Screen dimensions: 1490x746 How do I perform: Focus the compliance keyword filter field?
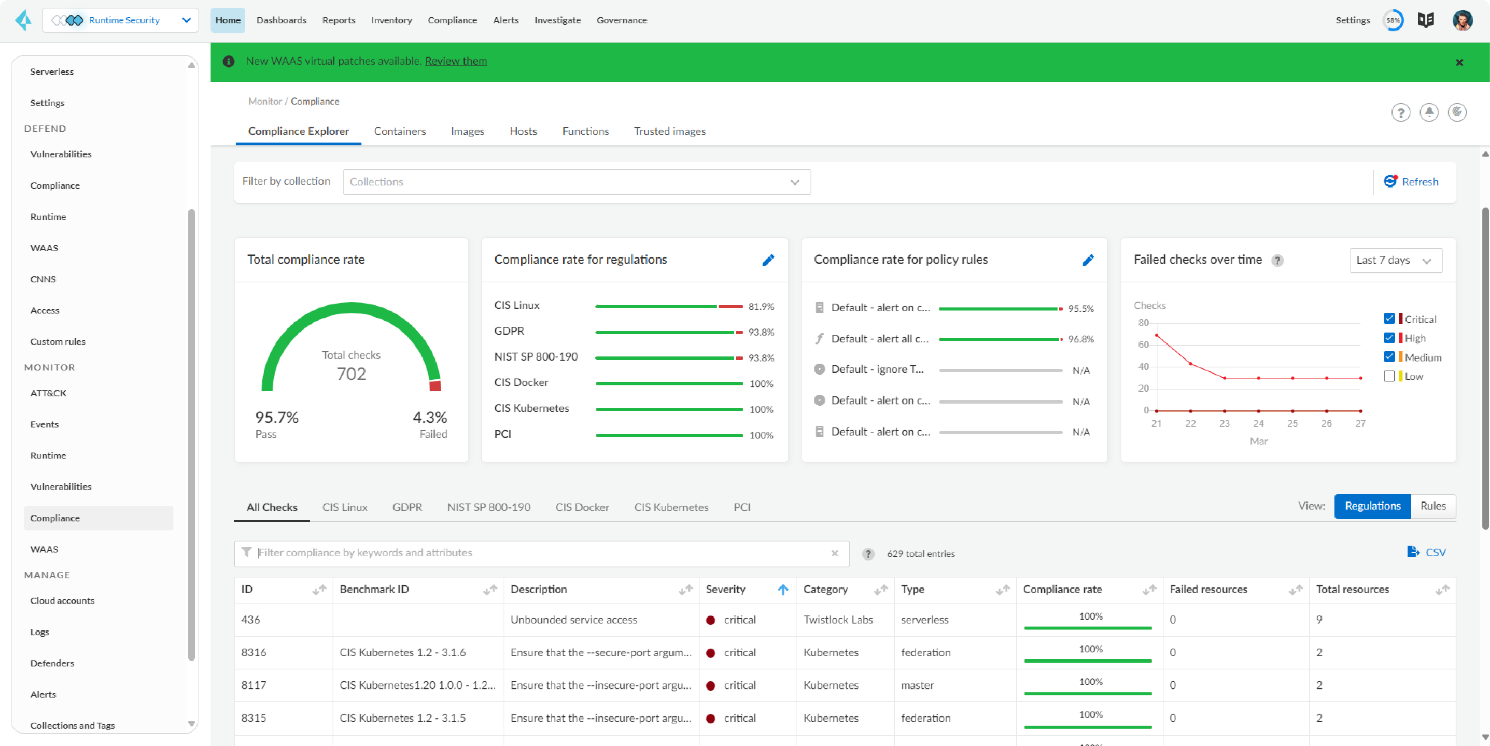541,554
